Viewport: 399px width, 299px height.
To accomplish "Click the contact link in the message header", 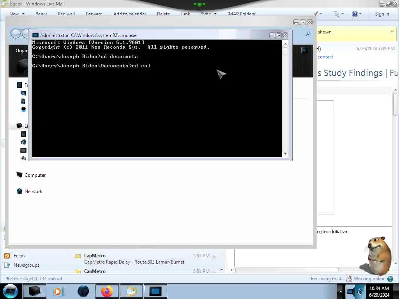I will [x=325, y=57].
